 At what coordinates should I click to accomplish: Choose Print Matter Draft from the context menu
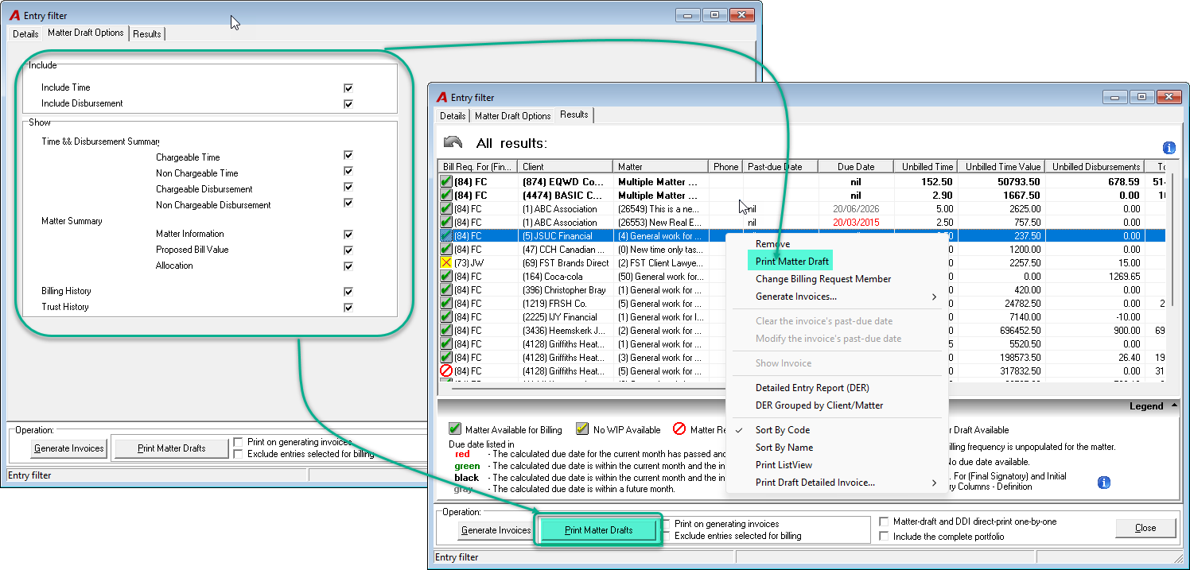click(792, 262)
